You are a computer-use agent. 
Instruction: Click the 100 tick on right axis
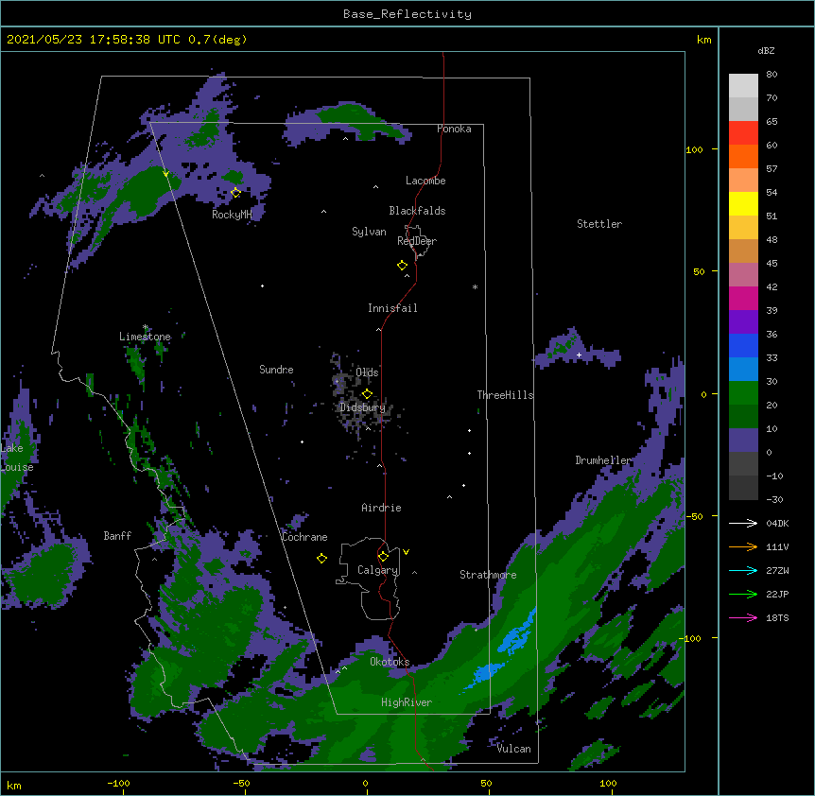pyautogui.click(x=694, y=149)
